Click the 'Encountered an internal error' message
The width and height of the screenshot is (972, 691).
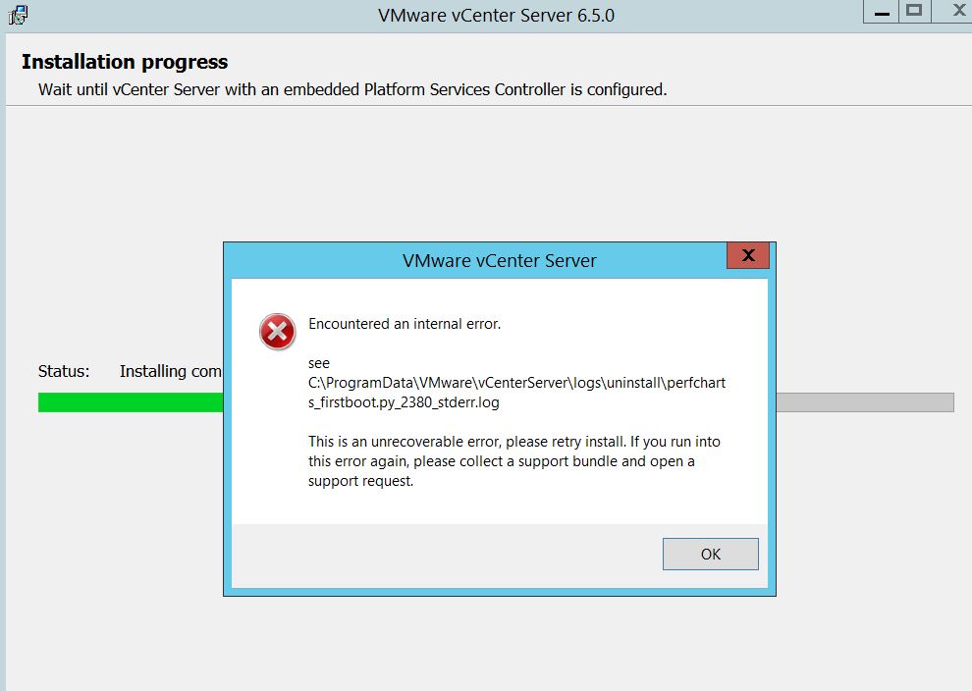coord(405,324)
